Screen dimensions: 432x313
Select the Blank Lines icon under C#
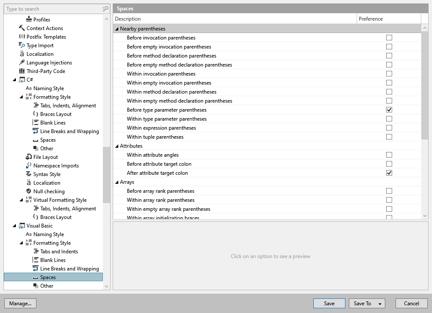[35, 122]
